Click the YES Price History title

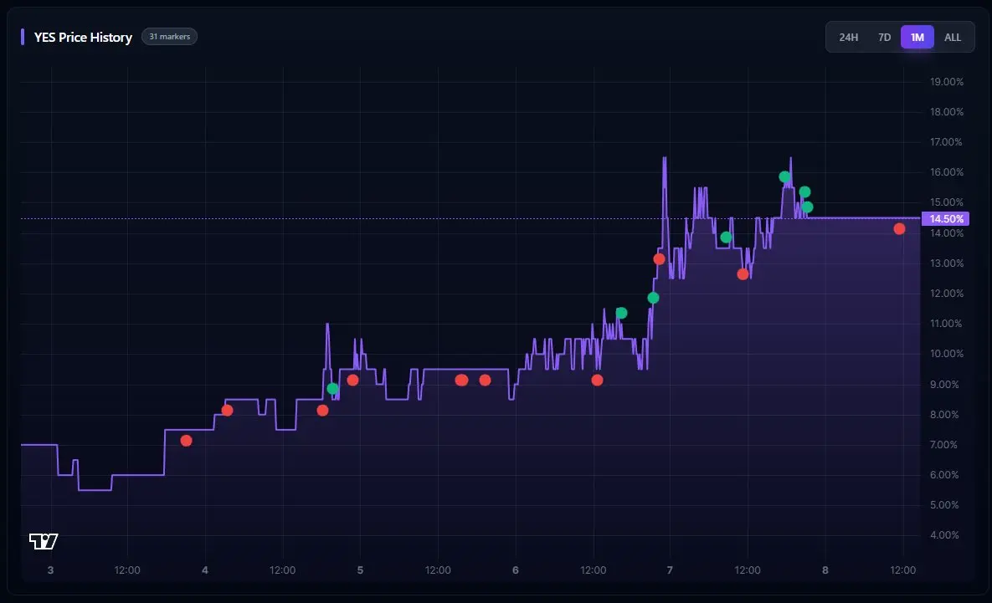point(83,38)
